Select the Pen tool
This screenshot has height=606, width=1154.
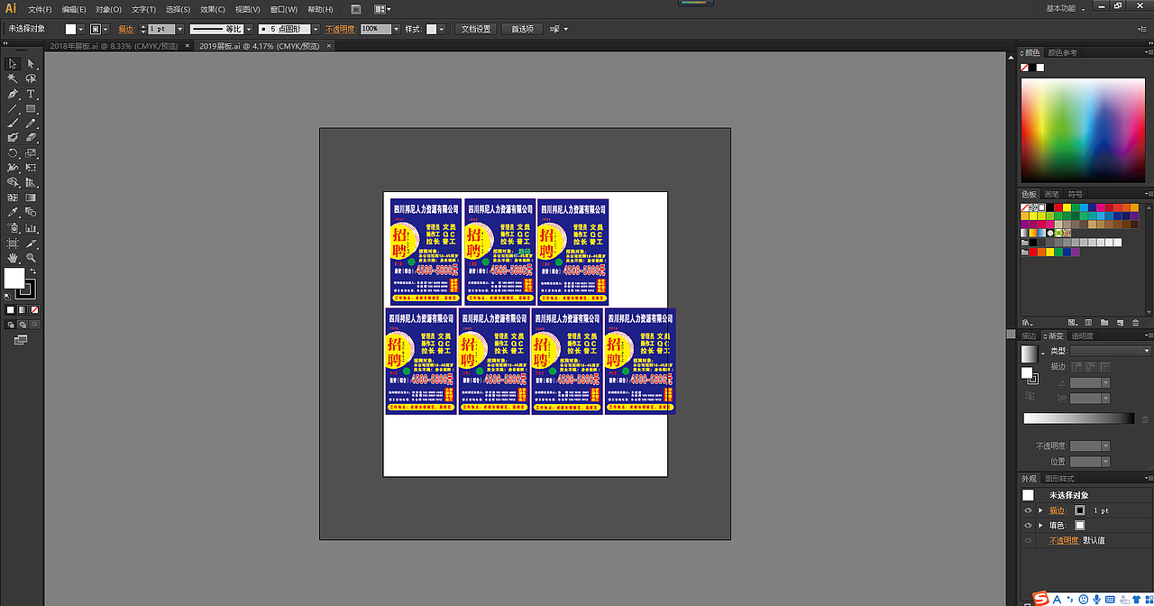(x=13, y=94)
